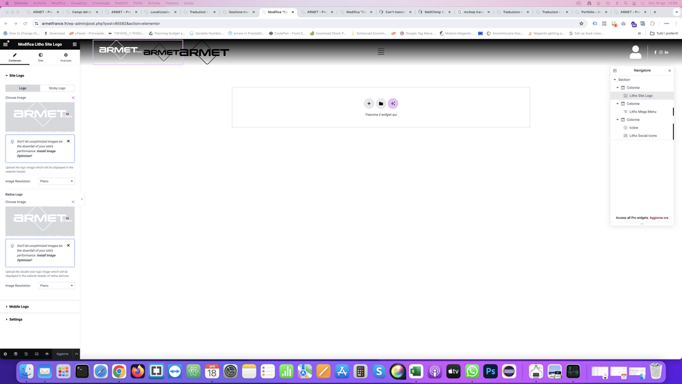
Task: Click the AI sparkle icon beside first Choose Image
Action: [73, 98]
